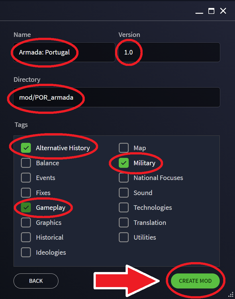This screenshot has width=235, height=299.
Task: Check the Translation tag box
Action: click(124, 223)
